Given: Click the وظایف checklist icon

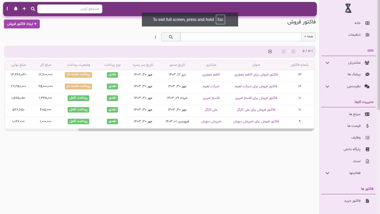Looking at the screenshot, I should click(367, 138).
